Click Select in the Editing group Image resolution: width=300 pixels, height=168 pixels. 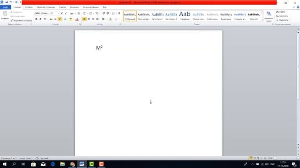pyautogui.click(x=283, y=20)
